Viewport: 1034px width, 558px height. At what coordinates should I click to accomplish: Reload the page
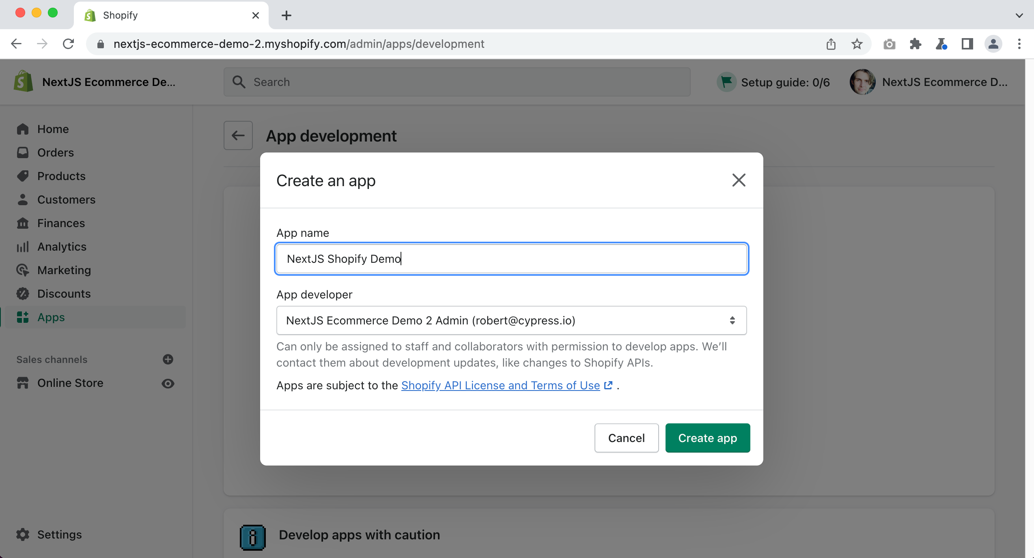68,44
